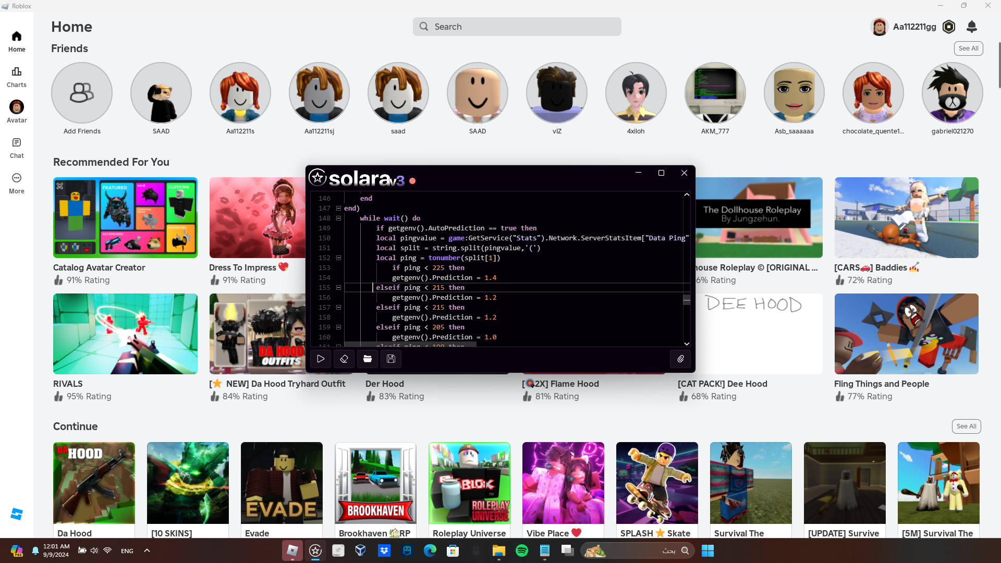Run the script with Solara's execute button
Viewport: 1001px width, 563px height.
pos(321,359)
